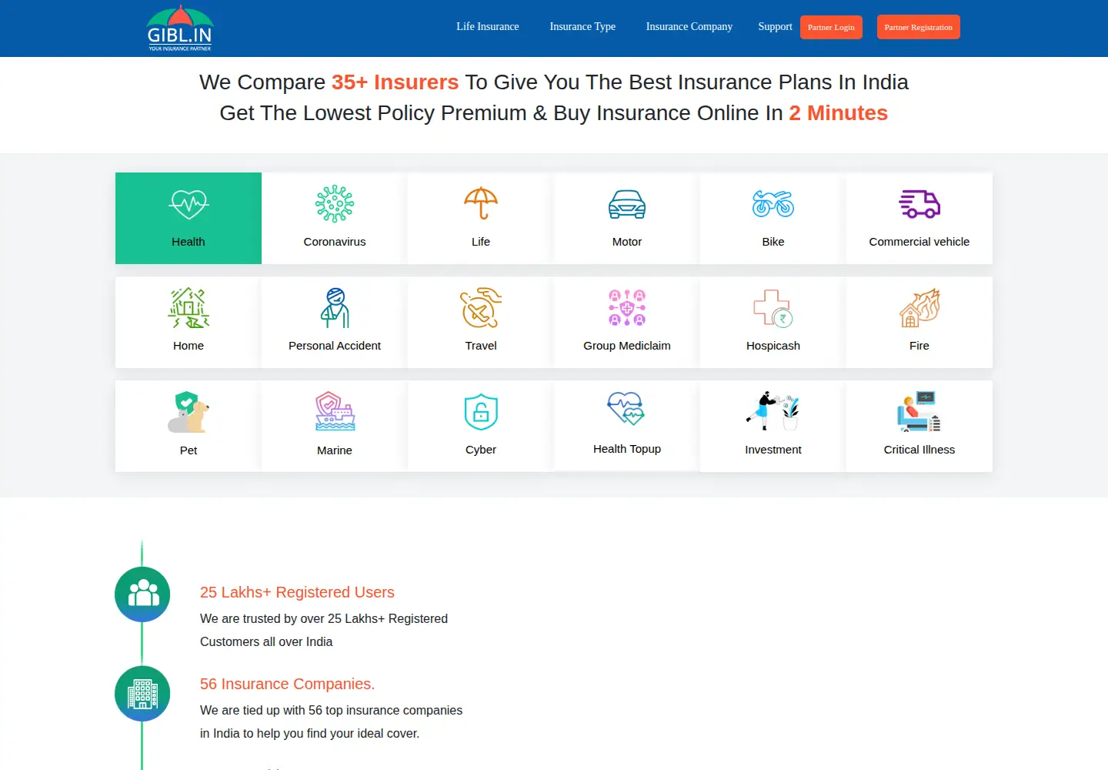This screenshot has height=770, width=1108.
Task: Click the '35+ Insurers' highlighted text
Action: tap(395, 82)
